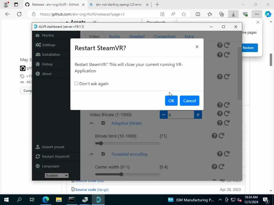274x205 pixels.
Task: Click the ALVR dashboard settings scrollbar
Action: pyautogui.click(x=240, y=73)
